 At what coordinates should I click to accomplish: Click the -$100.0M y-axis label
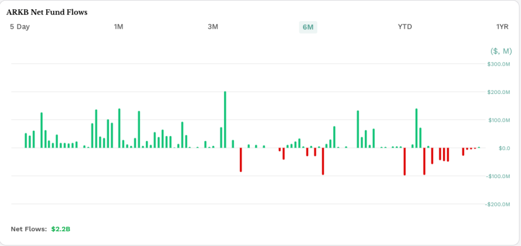pos(498,176)
